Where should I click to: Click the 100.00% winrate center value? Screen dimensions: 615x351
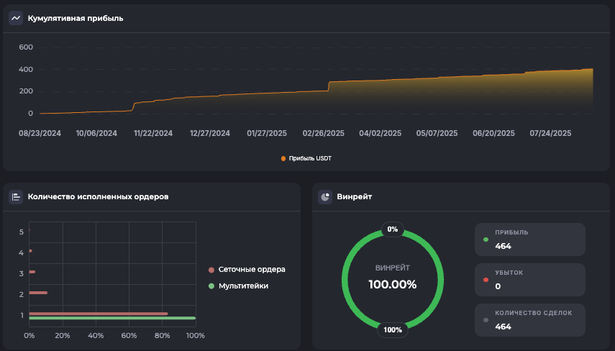click(x=393, y=284)
